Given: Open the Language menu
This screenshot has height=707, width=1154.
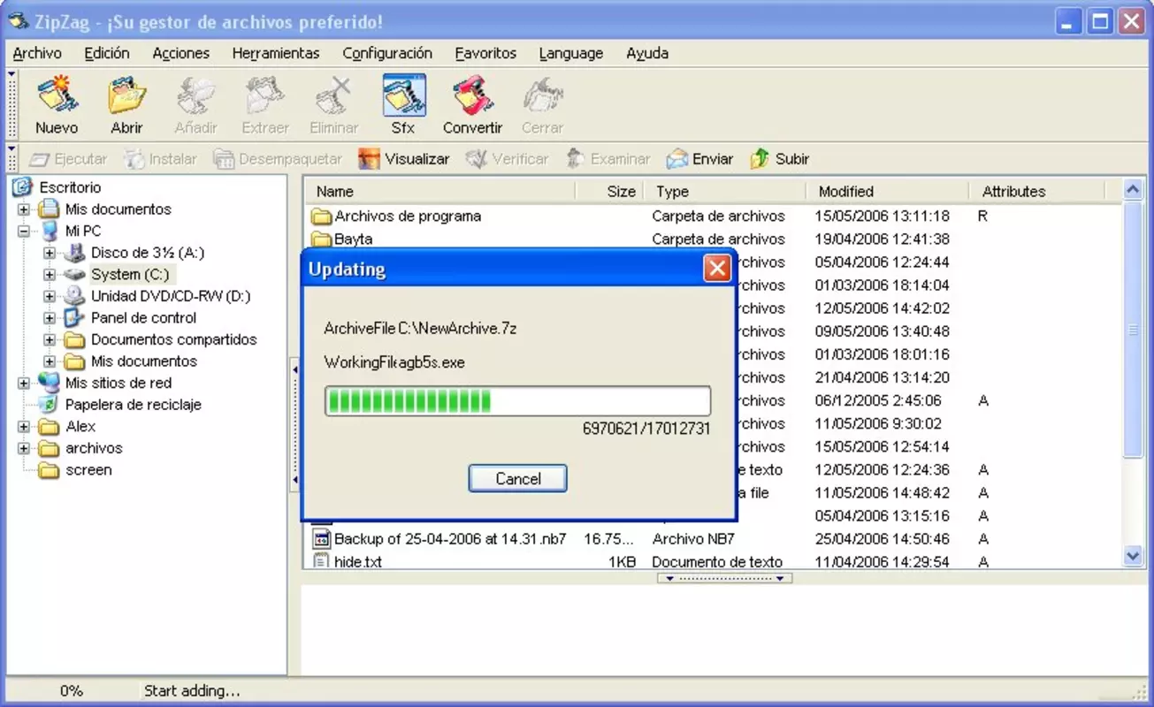Looking at the screenshot, I should tap(571, 53).
